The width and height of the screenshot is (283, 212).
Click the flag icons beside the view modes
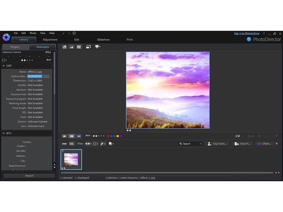pos(88,136)
